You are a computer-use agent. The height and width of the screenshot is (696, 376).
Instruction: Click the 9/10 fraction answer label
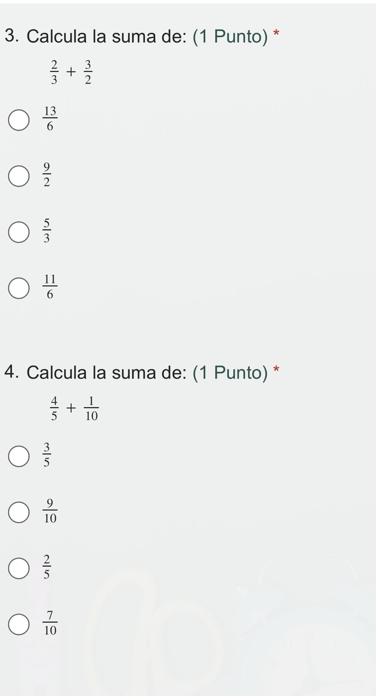click(x=50, y=510)
